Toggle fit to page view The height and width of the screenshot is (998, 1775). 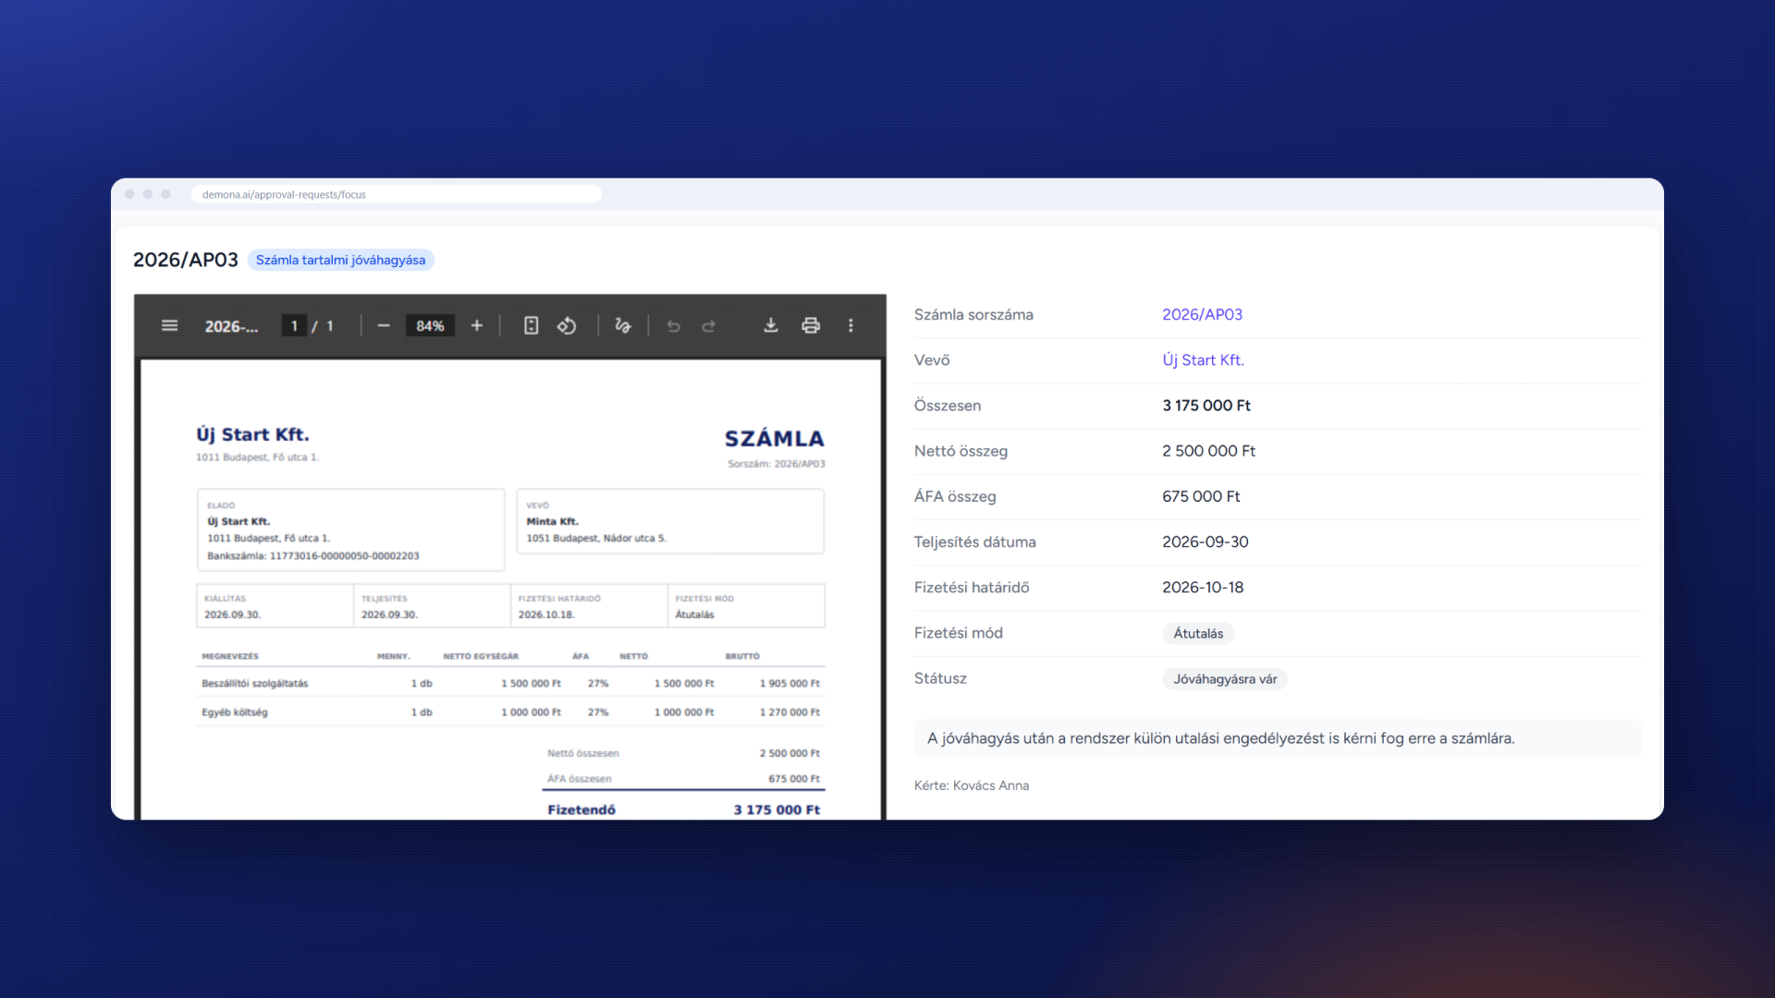pos(531,325)
